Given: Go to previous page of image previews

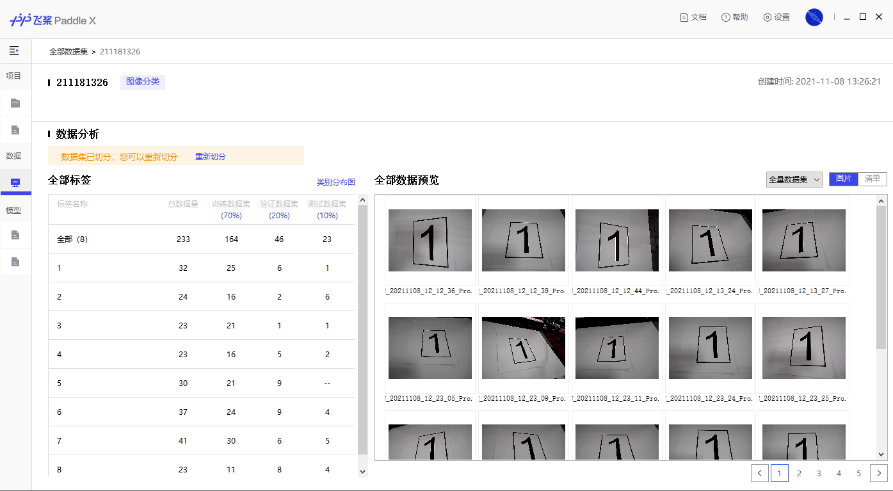Looking at the screenshot, I should point(760,474).
